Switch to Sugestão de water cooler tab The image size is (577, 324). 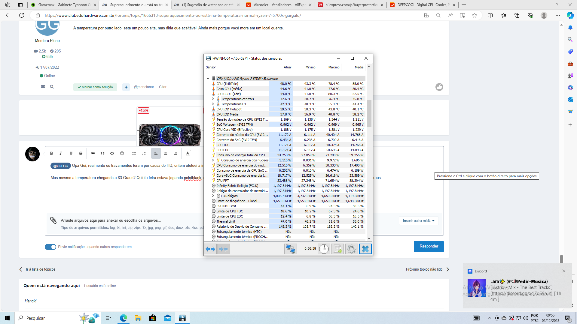click(207, 5)
